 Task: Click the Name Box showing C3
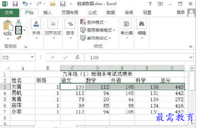click(x=16, y=57)
